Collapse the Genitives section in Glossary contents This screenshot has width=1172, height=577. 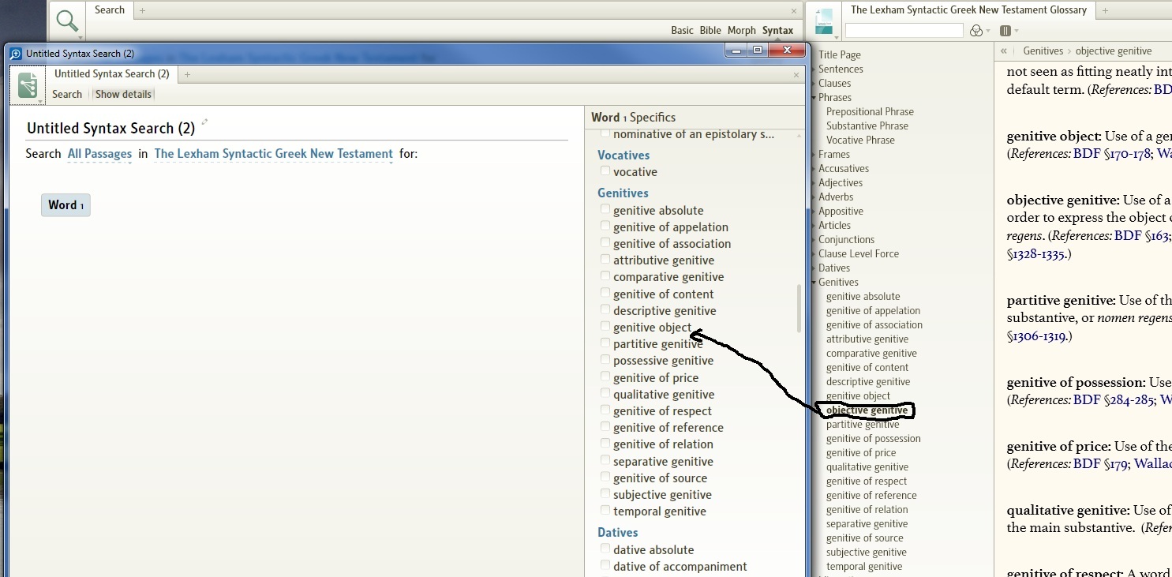814,283
